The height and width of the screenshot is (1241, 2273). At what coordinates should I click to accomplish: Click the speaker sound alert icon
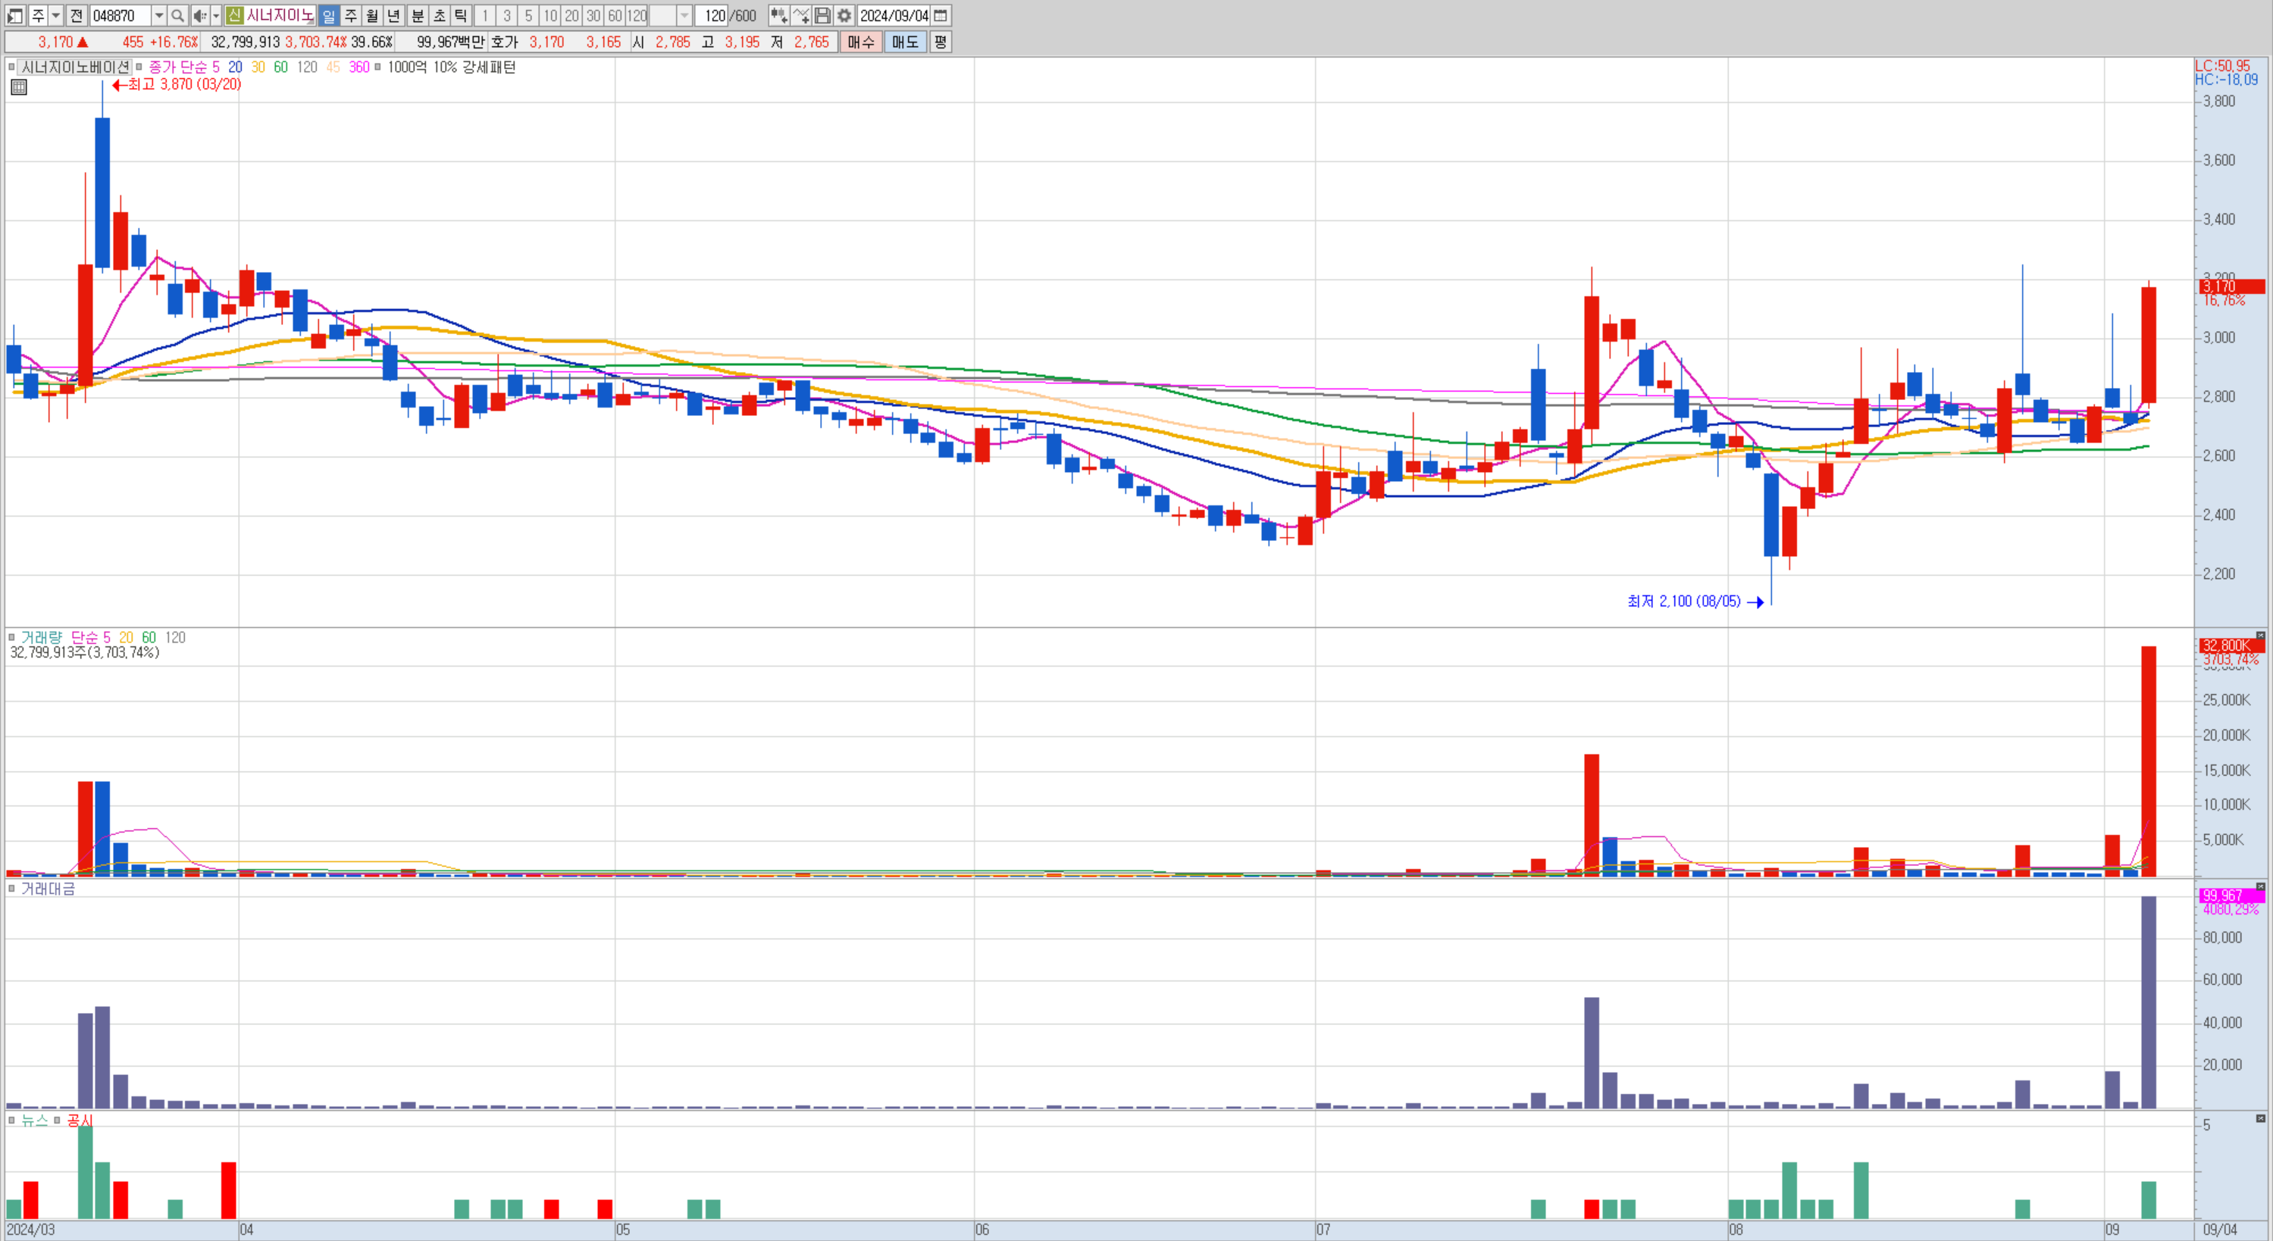click(199, 16)
